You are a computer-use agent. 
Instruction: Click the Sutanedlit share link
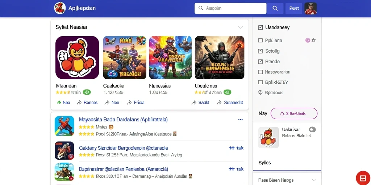tap(230, 103)
